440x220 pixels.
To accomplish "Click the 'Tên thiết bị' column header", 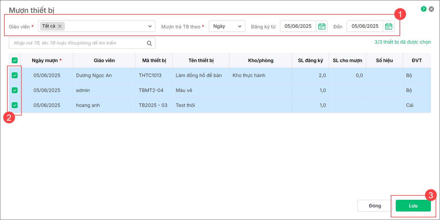I will (x=201, y=60).
